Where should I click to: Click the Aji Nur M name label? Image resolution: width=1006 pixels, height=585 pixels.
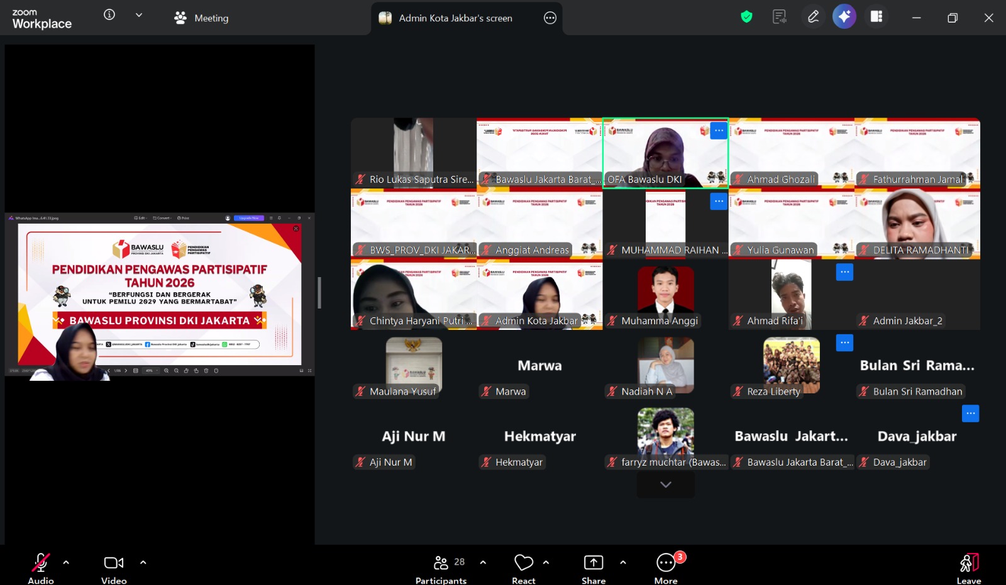[x=391, y=462]
